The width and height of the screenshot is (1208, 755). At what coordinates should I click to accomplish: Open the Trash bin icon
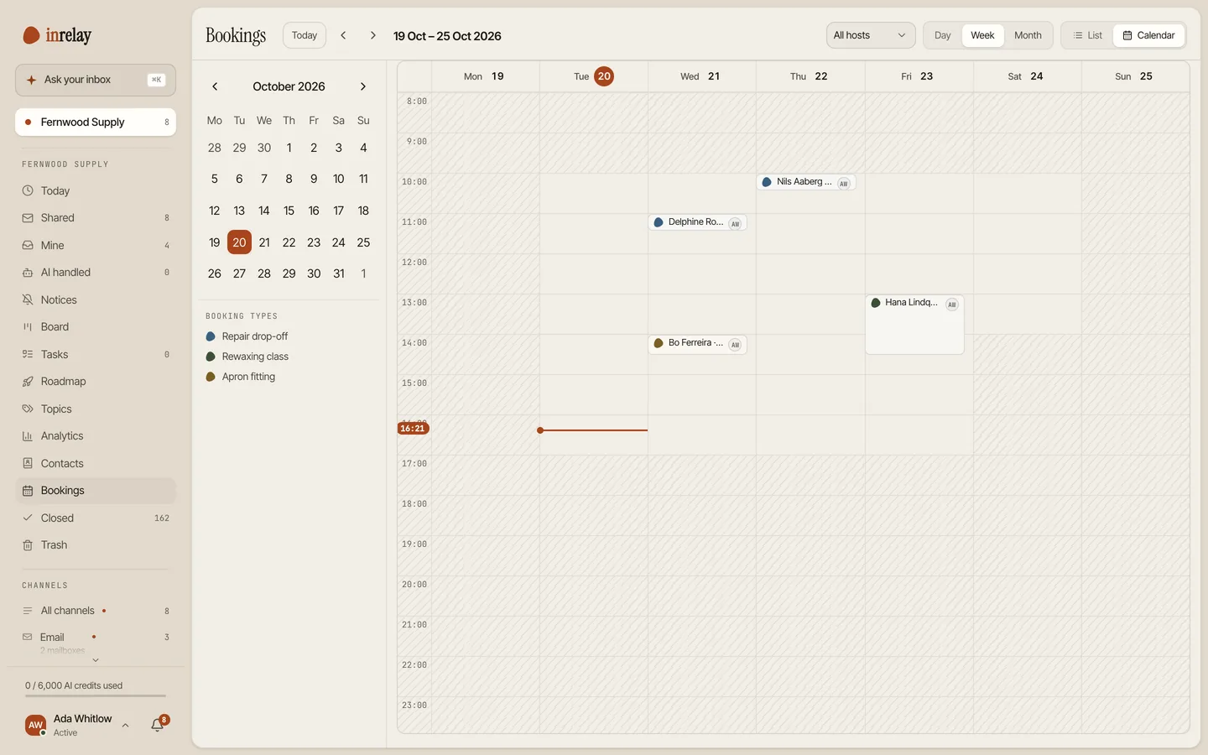pos(28,545)
